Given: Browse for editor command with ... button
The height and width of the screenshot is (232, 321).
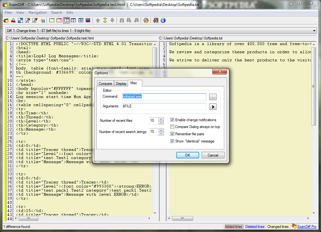Looking at the screenshot, I should [x=213, y=97].
